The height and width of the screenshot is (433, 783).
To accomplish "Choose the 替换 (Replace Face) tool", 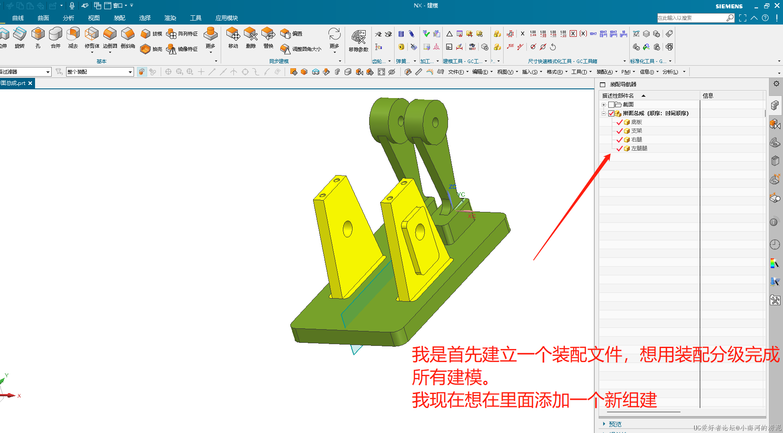I will coord(268,38).
